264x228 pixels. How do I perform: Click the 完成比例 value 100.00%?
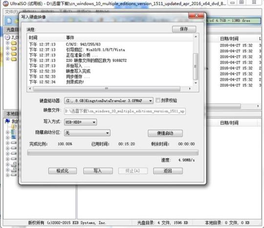point(65,144)
